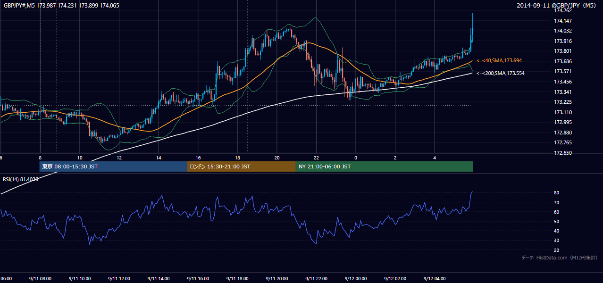This screenshot has width=603, height=283.
Task: Click price axis value 172.995
Action: click(562, 122)
